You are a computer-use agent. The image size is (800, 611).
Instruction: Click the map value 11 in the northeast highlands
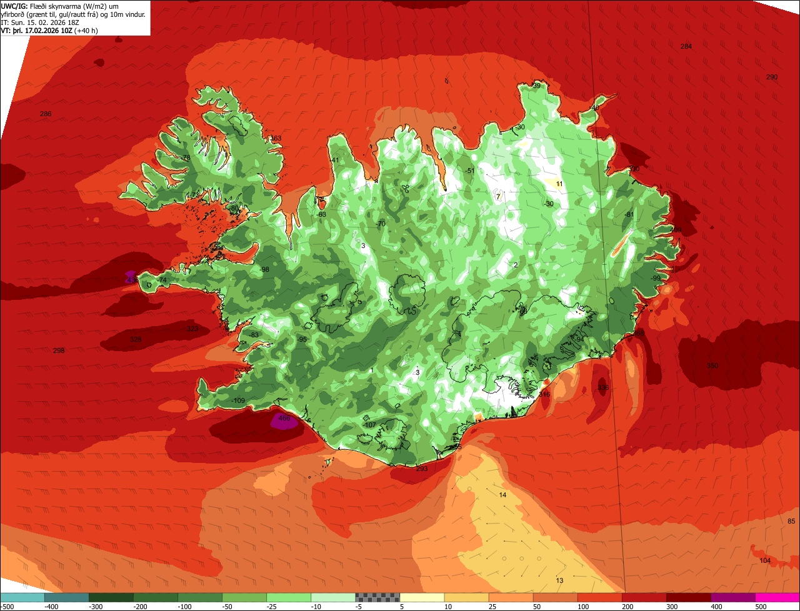pos(559,184)
